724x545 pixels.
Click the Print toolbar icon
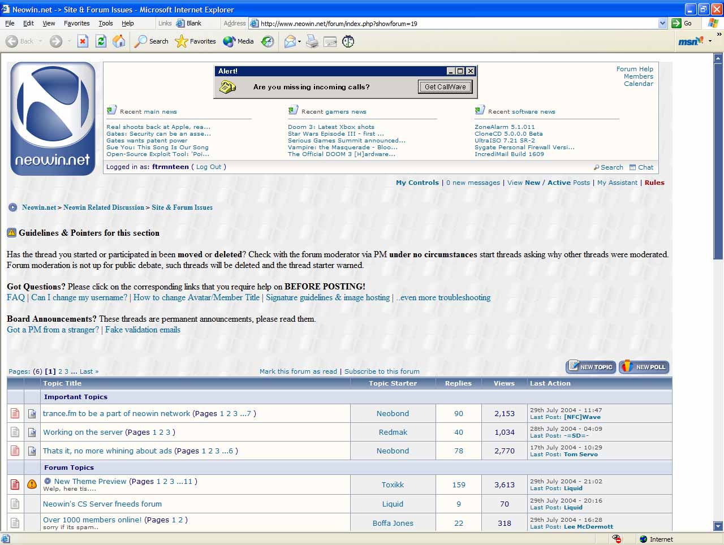click(312, 41)
